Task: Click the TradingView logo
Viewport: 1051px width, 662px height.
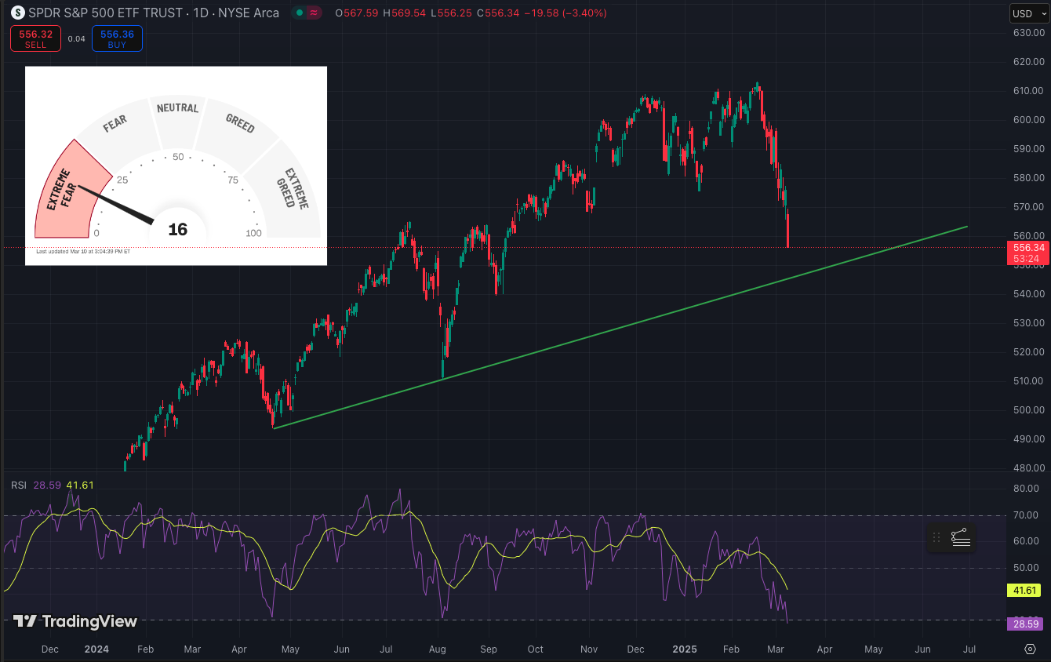Action: point(75,621)
